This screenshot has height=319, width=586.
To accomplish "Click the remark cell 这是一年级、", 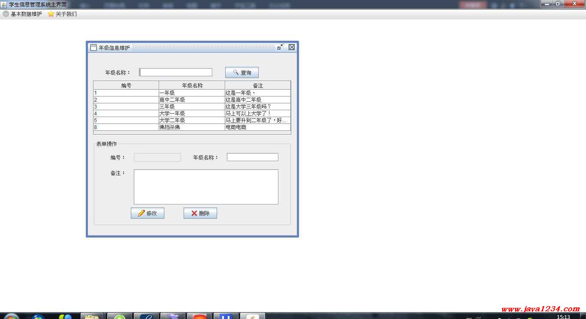I will pos(258,93).
